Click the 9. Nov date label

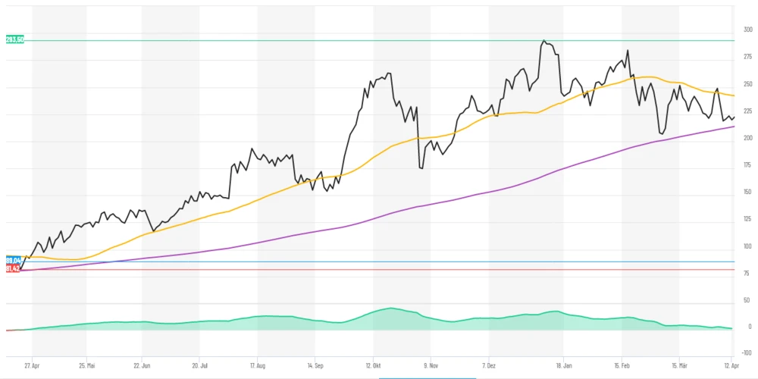coord(431,365)
